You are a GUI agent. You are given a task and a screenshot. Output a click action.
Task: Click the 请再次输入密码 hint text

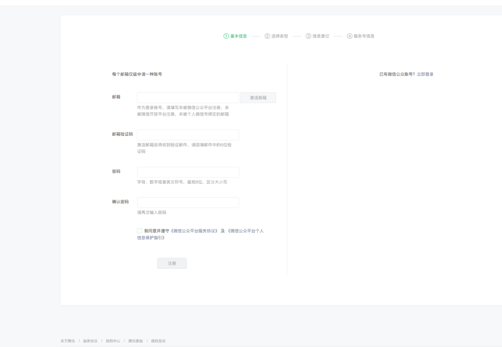(152, 213)
